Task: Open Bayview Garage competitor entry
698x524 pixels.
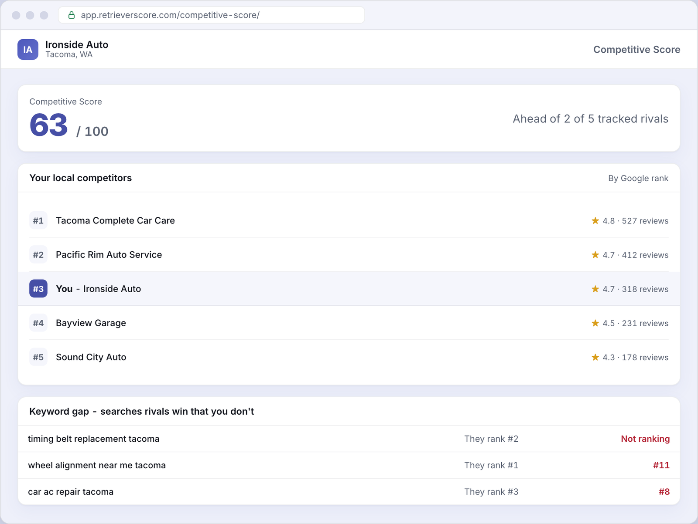Action: (x=91, y=323)
